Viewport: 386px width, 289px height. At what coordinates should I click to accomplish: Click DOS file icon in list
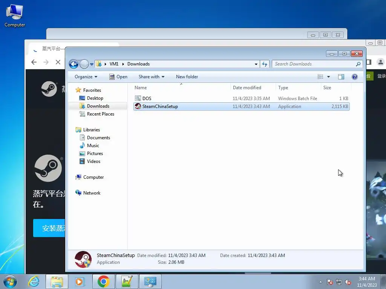pos(138,98)
